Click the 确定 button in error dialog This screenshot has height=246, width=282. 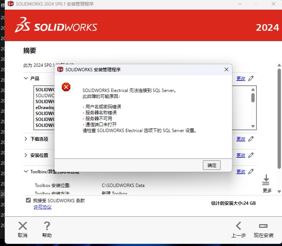pos(212,165)
